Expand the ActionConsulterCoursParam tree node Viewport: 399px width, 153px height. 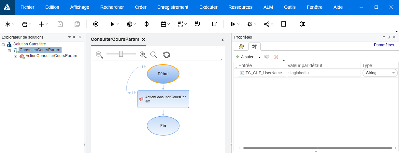point(15,56)
